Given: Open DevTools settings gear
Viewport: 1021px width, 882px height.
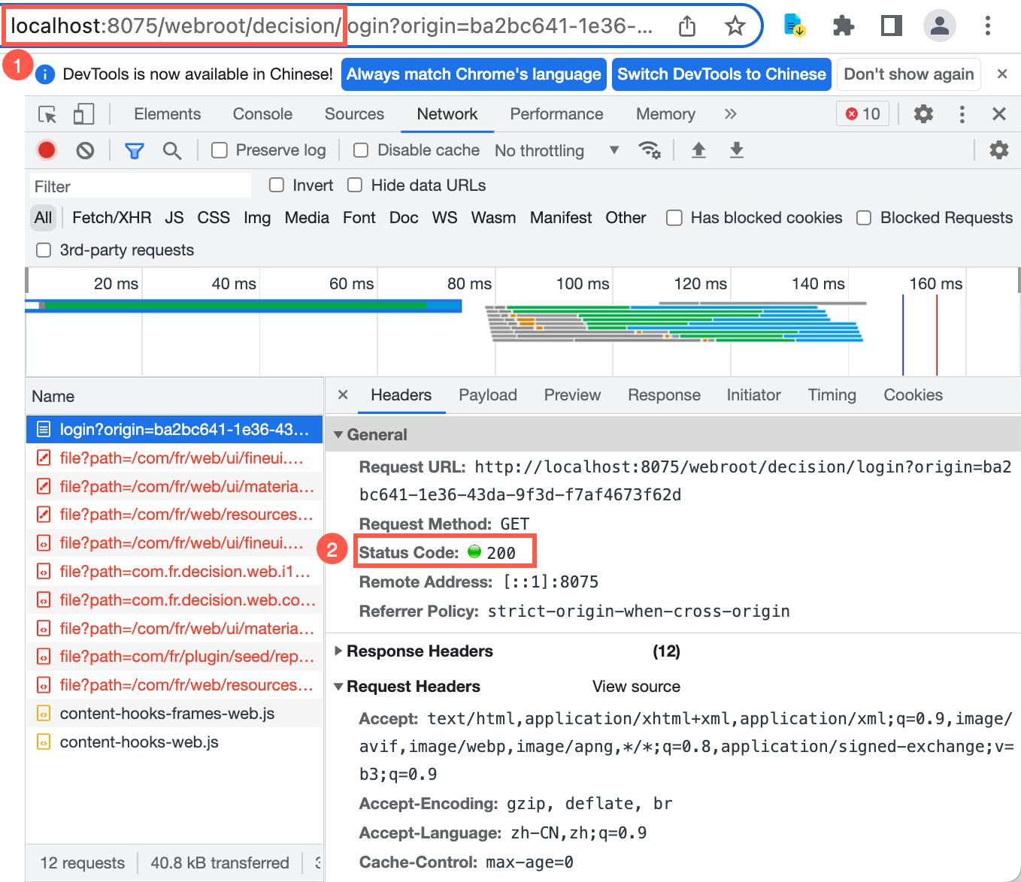Looking at the screenshot, I should [998, 150].
